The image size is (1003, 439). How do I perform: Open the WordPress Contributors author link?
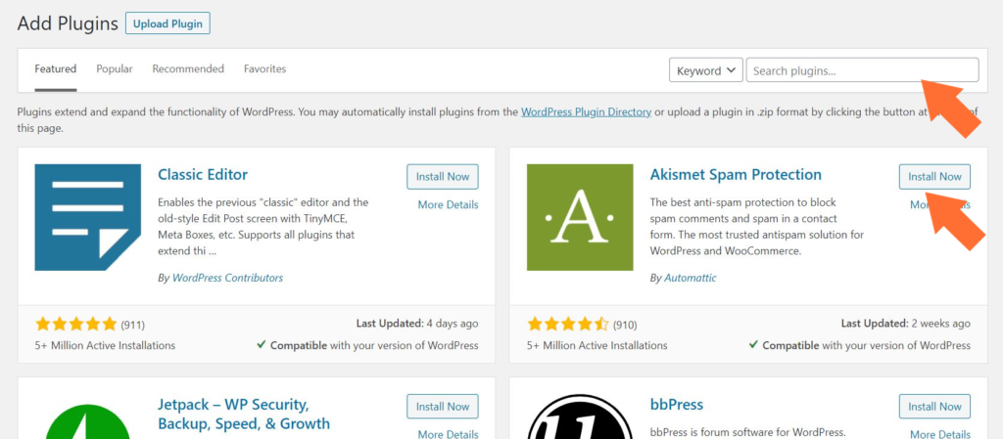coord(227,279)
